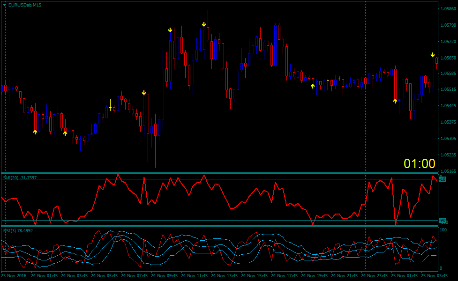Click the 24 Nov 19:45 time label

(314, 275)
